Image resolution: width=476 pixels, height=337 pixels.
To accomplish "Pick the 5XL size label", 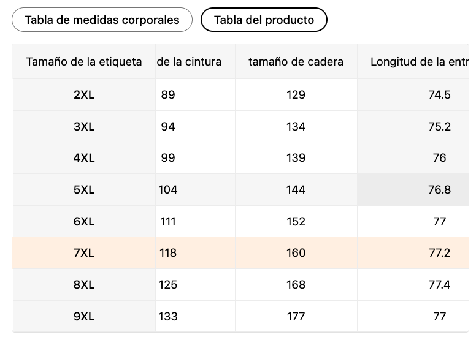I will (84, 190).
